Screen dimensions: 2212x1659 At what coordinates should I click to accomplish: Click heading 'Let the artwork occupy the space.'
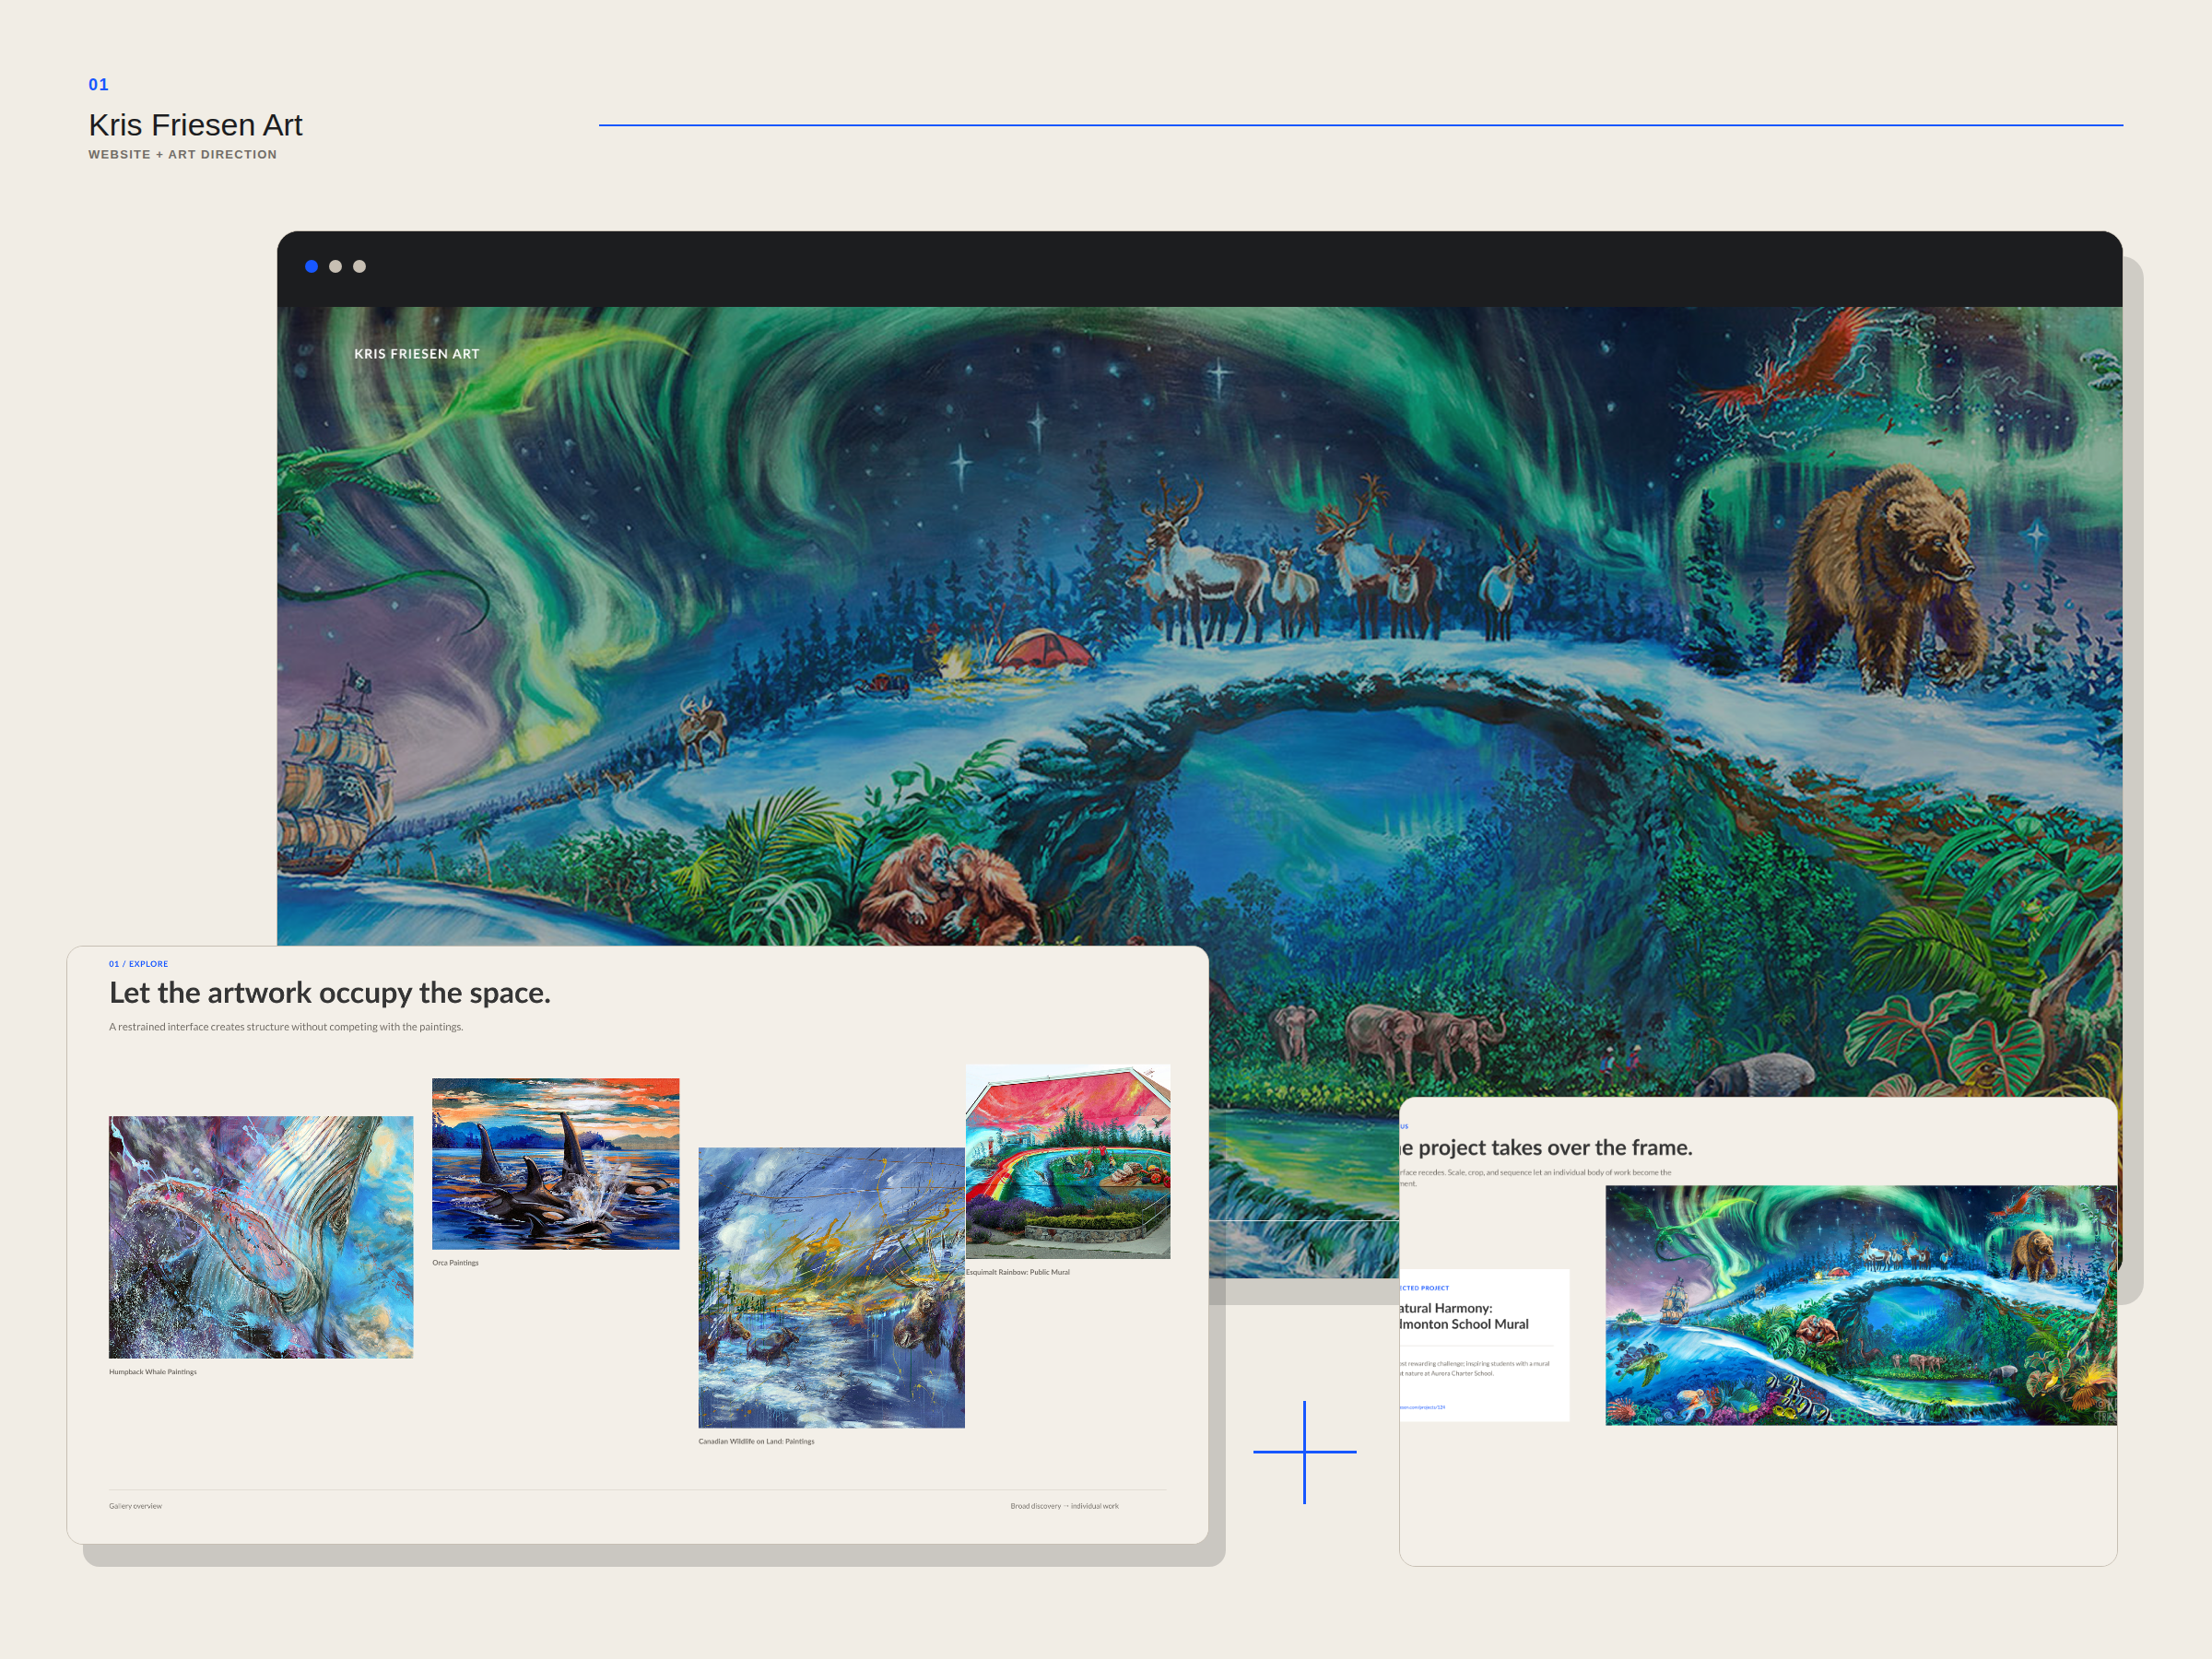tap(329, 993)
